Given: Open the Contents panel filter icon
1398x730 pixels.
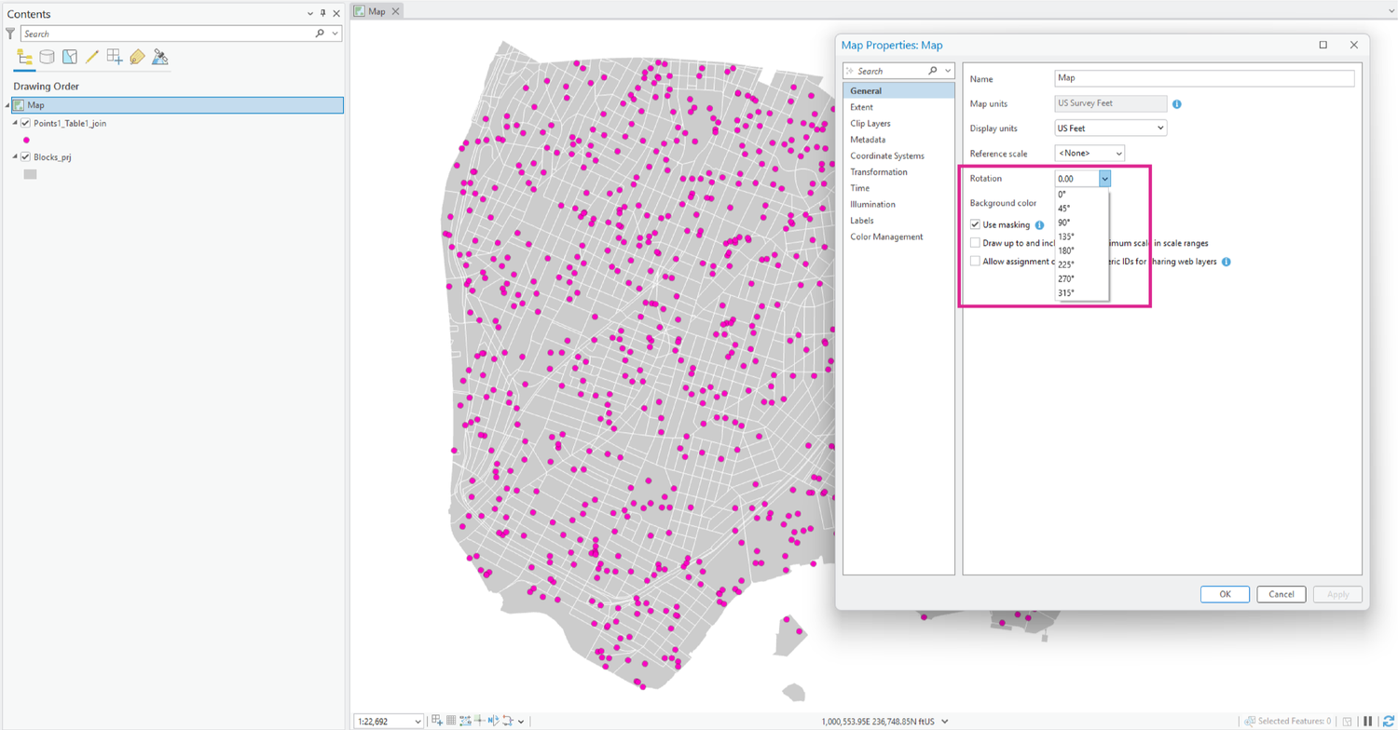Looking at the screenshot, I should tap(9, 33).
